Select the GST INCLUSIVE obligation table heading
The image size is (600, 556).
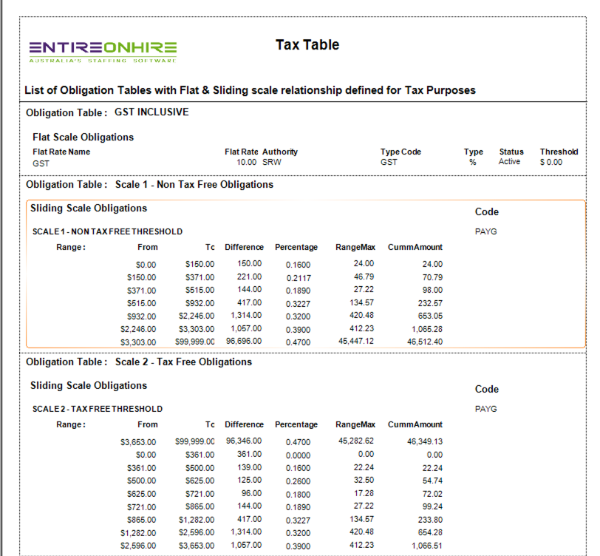(151, 112)
